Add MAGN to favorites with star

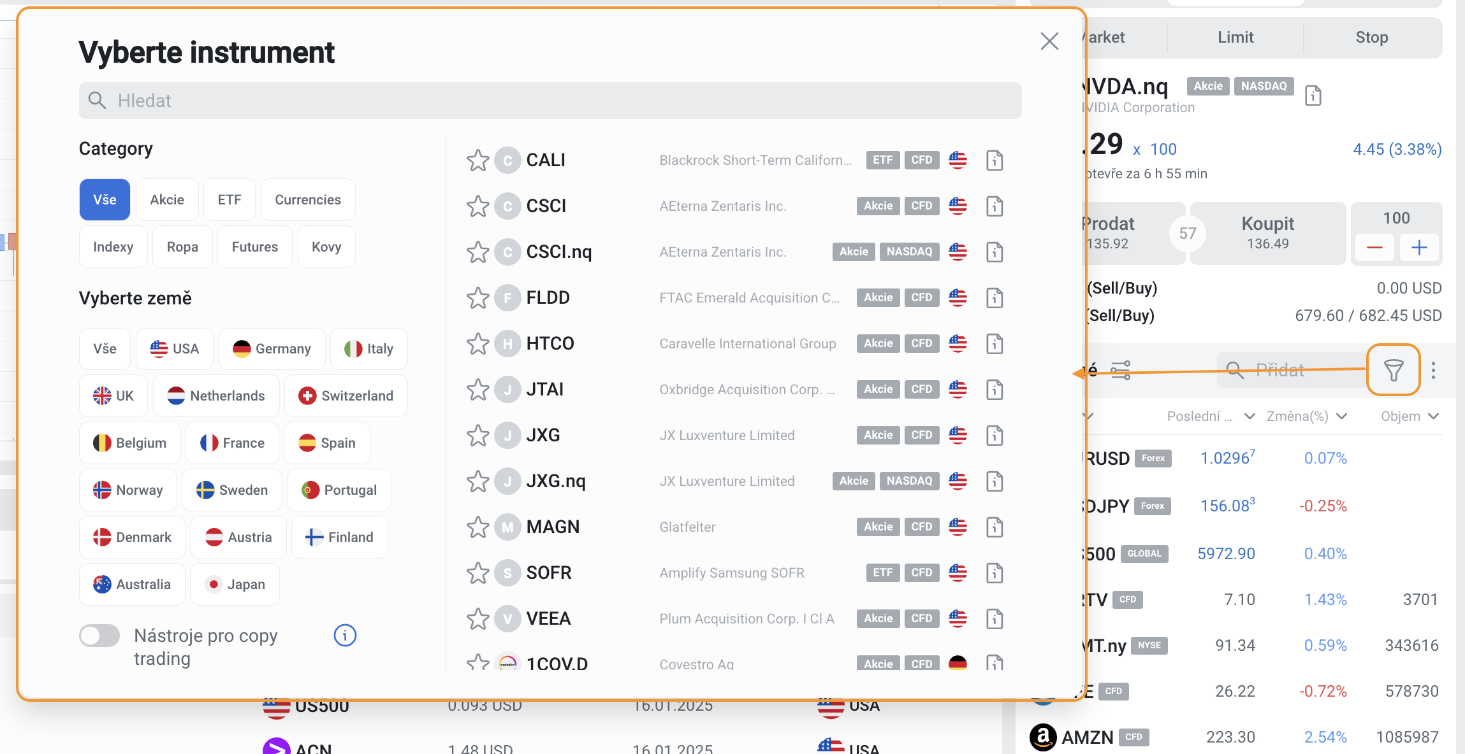tap(477, 527)
